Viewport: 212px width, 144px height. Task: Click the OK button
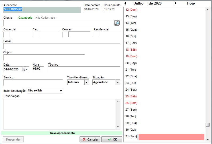112,139
